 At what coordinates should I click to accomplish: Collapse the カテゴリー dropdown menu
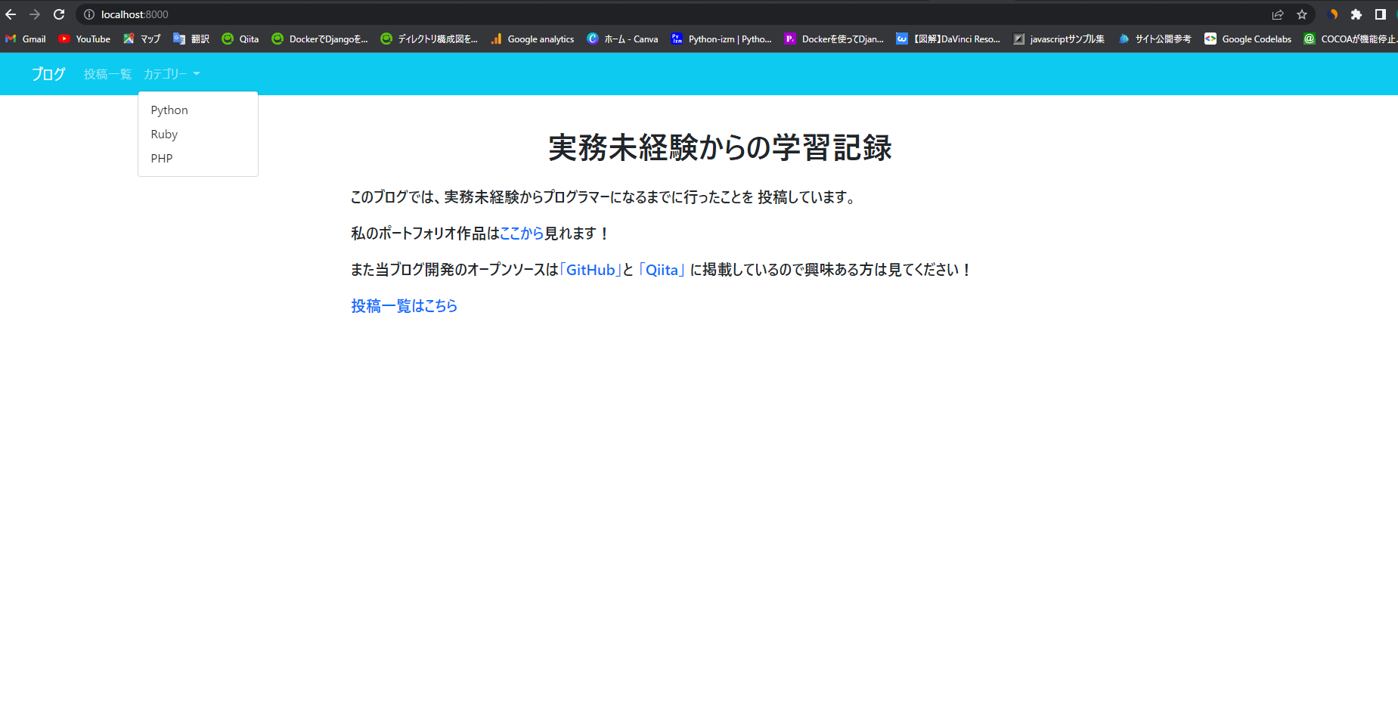coord(172,74)
